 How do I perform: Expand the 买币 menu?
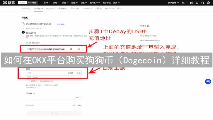(47, 3)
